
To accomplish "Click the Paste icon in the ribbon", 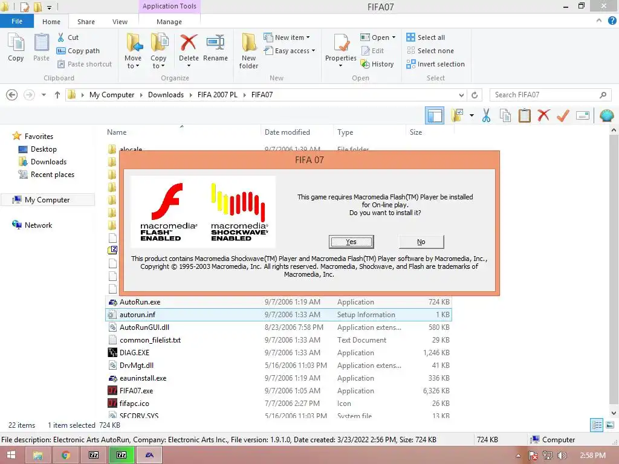I will 41,43.
